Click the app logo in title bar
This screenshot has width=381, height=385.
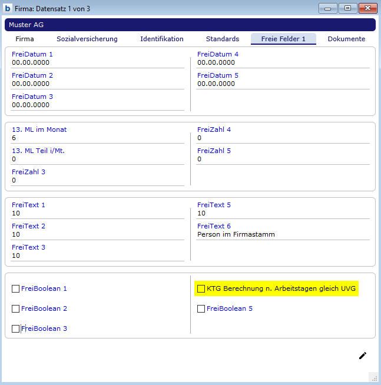(8, 8)
